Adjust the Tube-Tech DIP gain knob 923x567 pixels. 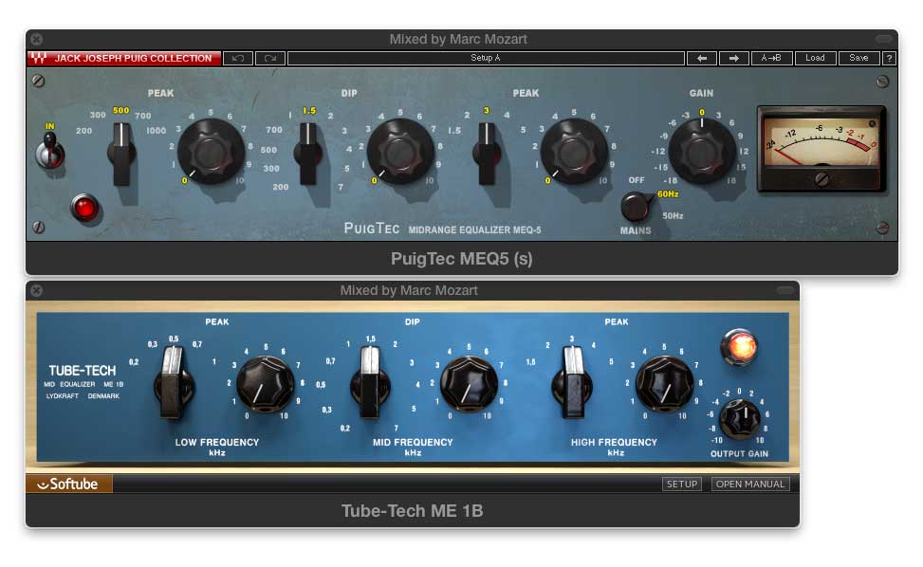(x=470, y=385)
